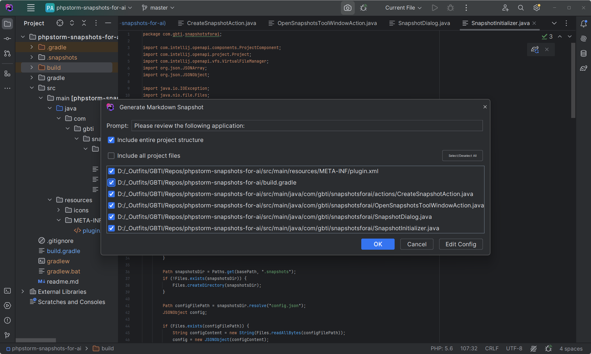Switch to the CreateSnapshotAction.java tab
This screenshot has width=591, height=354.
point(221,23)
